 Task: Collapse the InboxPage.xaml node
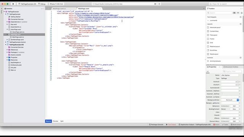coord(7,29)
